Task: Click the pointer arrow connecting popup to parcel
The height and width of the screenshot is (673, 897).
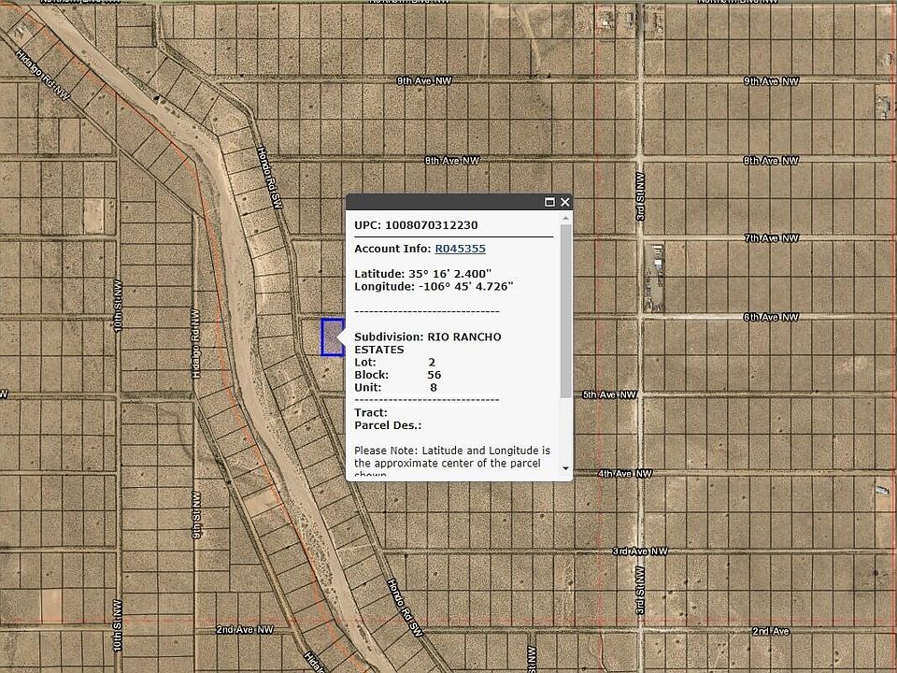Action: (x=342, y=336)
